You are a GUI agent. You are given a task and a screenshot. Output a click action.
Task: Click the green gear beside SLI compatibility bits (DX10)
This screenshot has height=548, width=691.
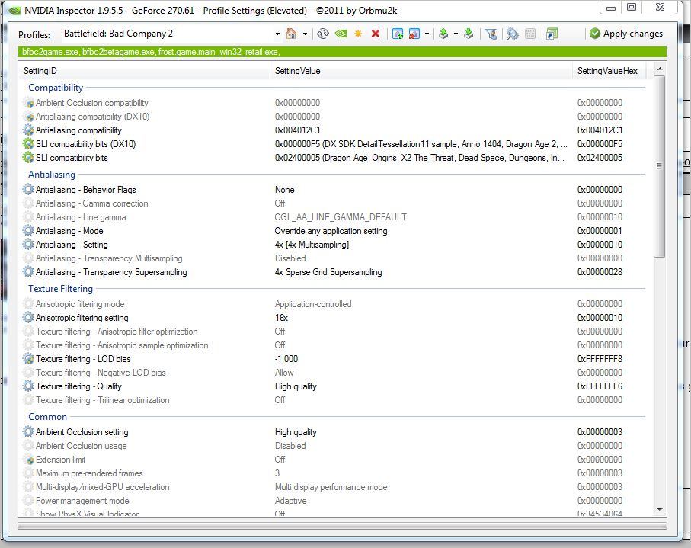click(28, 144)
